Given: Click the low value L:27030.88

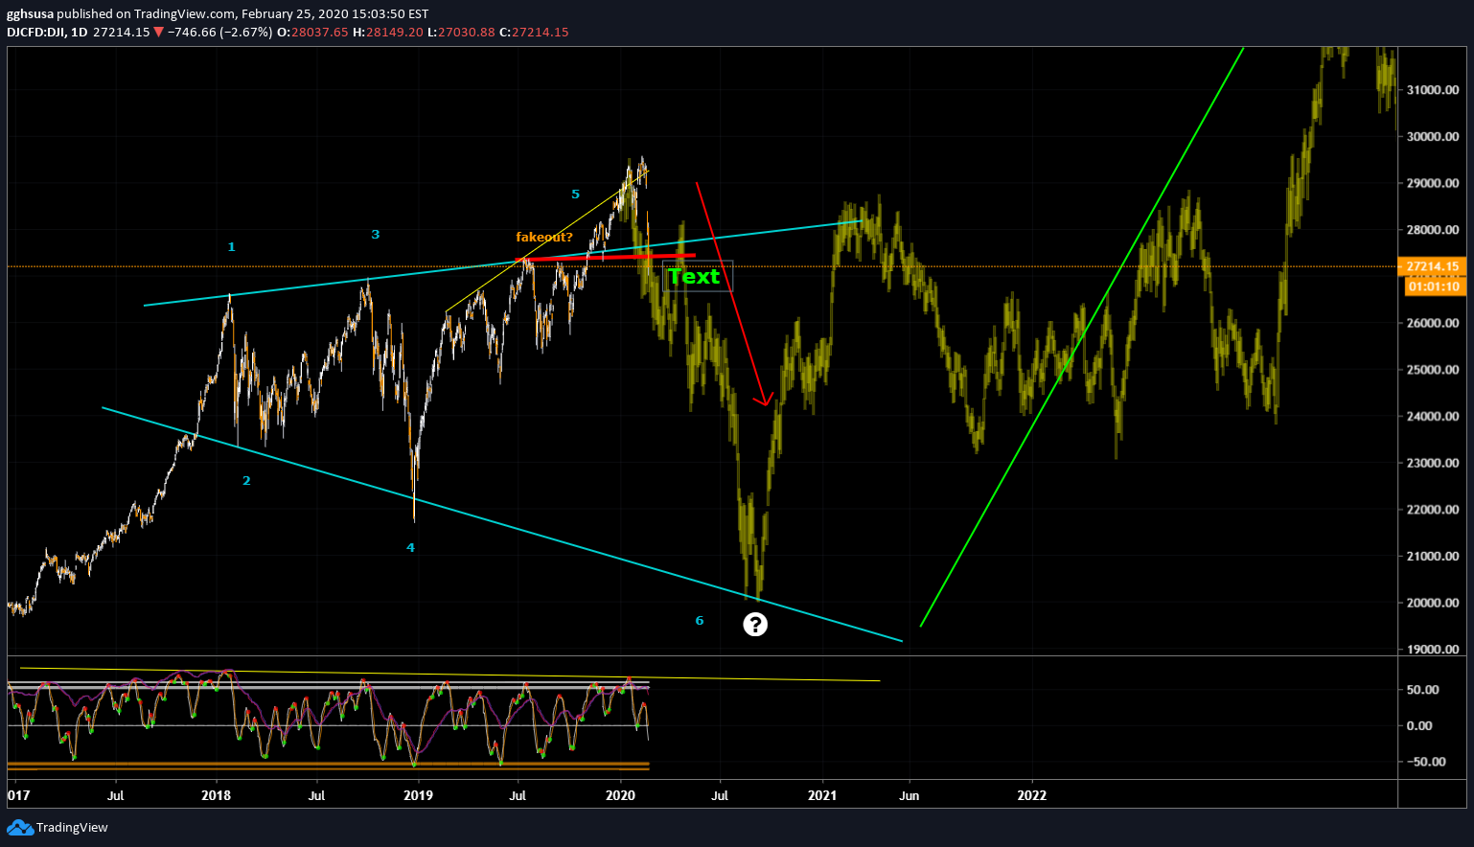Looking at the screenshot, I should click(461, 32).
